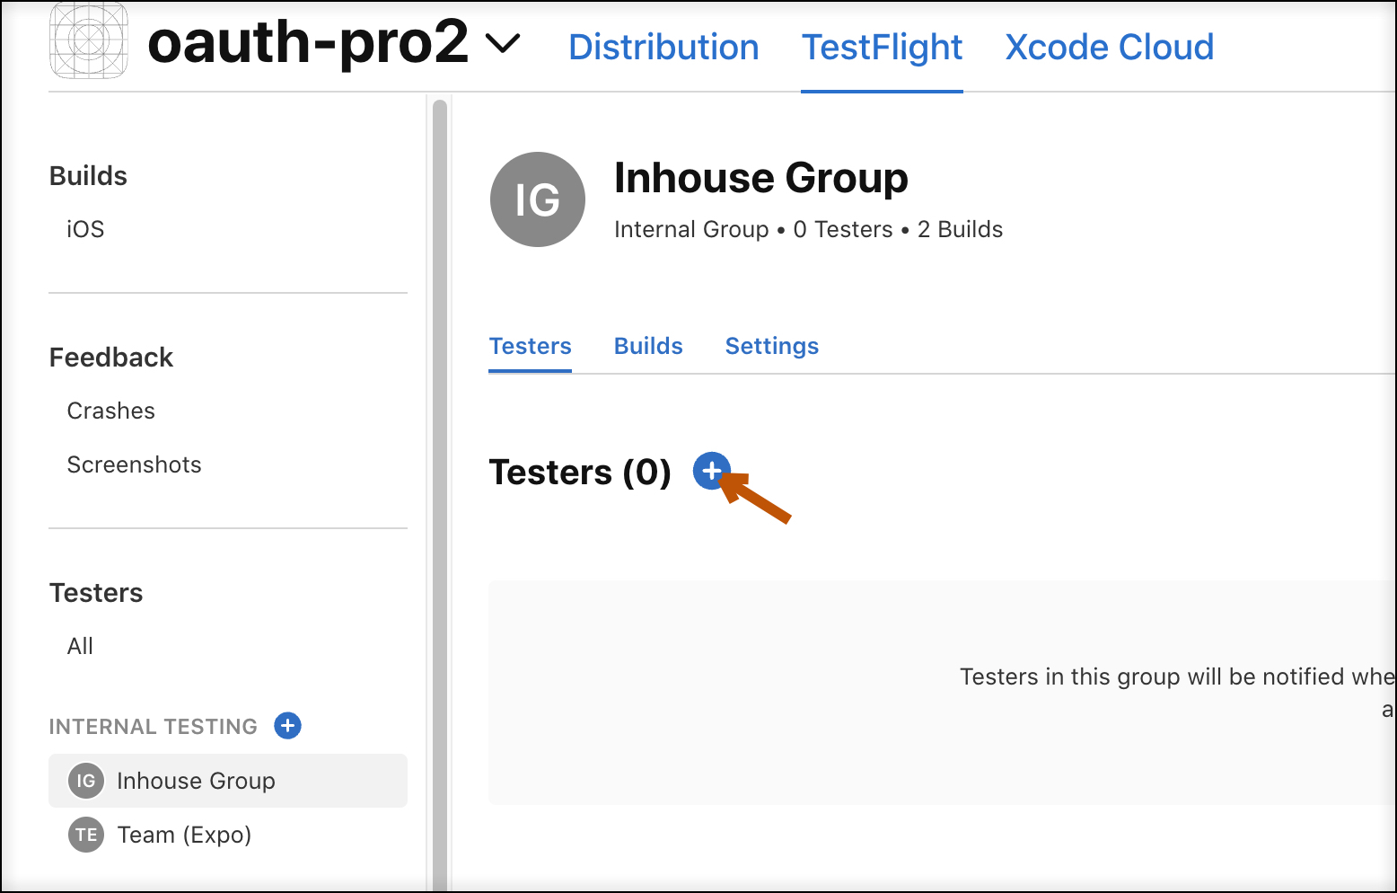Click the IG badge next to Inhouse Group
The height and width of the screenshot is (893, 1397).
click(84, 781)
